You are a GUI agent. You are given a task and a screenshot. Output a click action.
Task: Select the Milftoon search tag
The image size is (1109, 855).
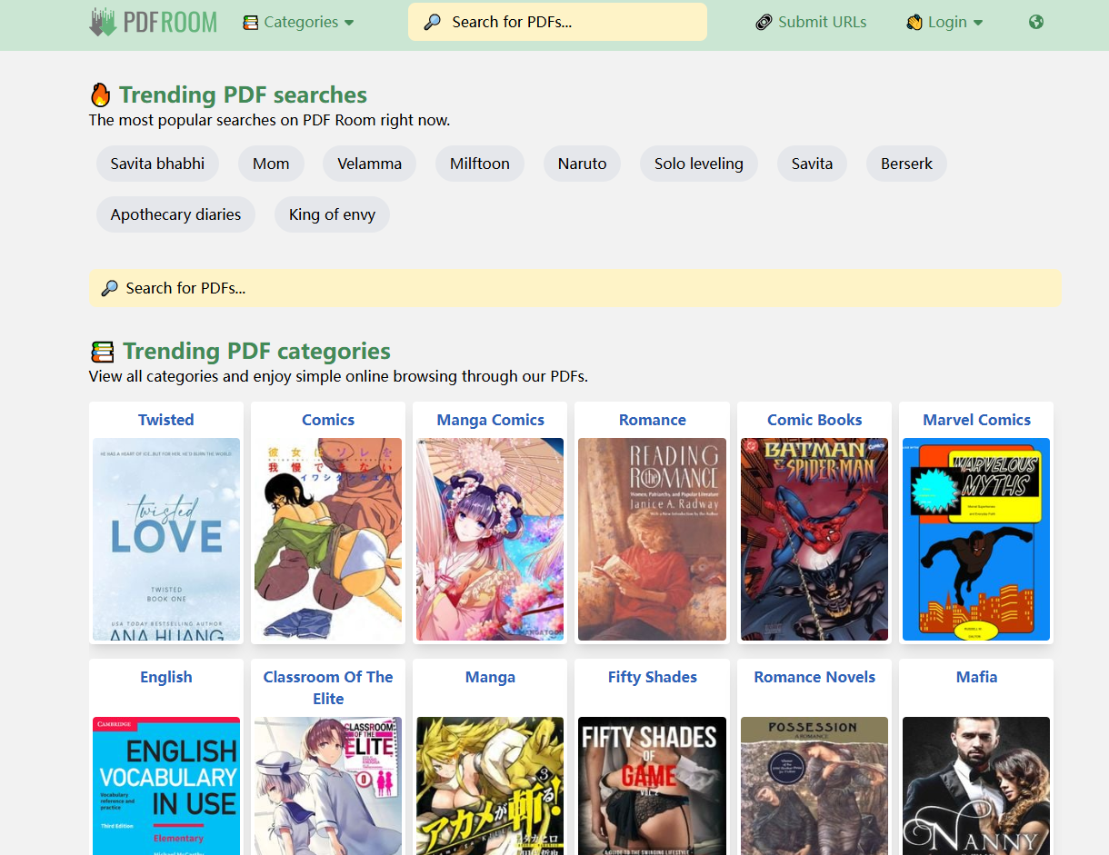480,164
